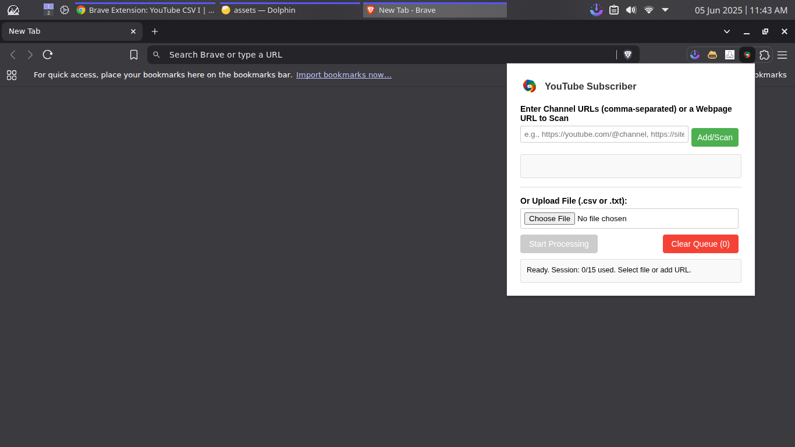
Task: Open the bookmarks bar grid icon
Action: pyautogui.click(x=12, y=75)
